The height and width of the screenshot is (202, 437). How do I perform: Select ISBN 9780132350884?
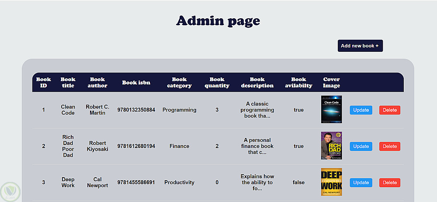point(136,110)
